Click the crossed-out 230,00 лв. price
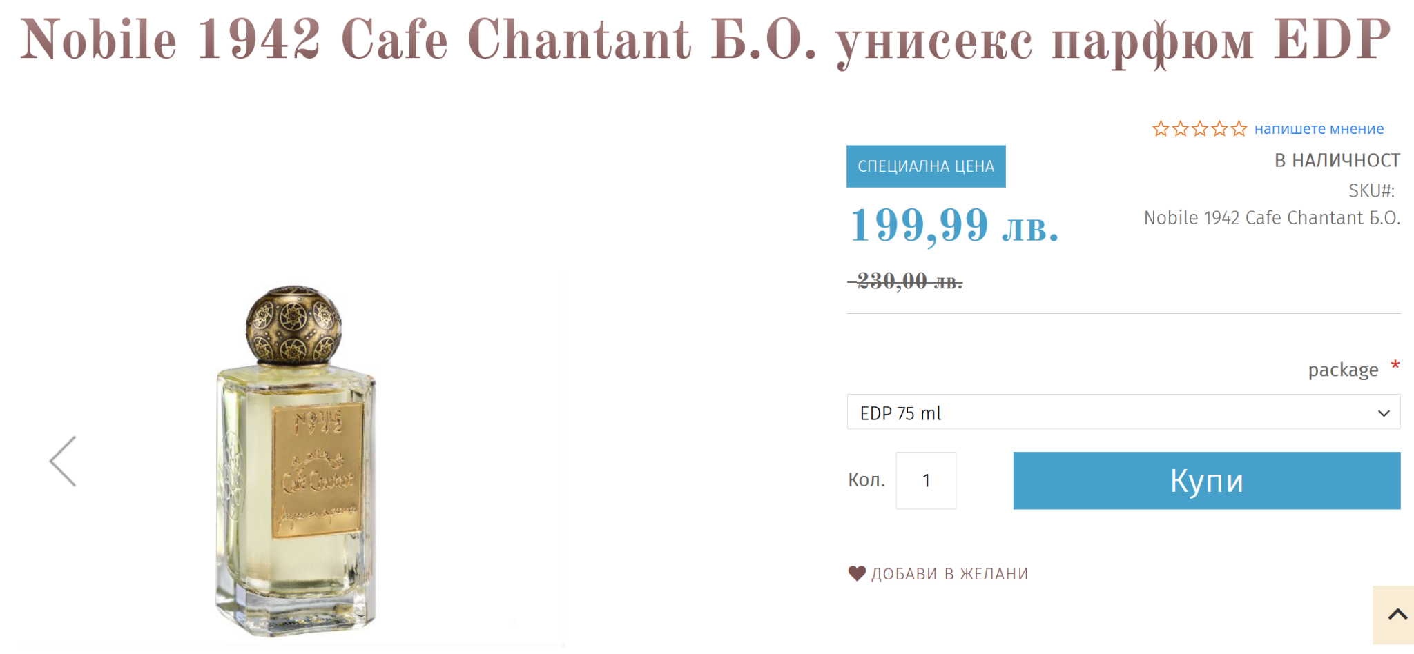This screenshot has height=654, width=1414. pyautogui.click(x=906, y=281)
